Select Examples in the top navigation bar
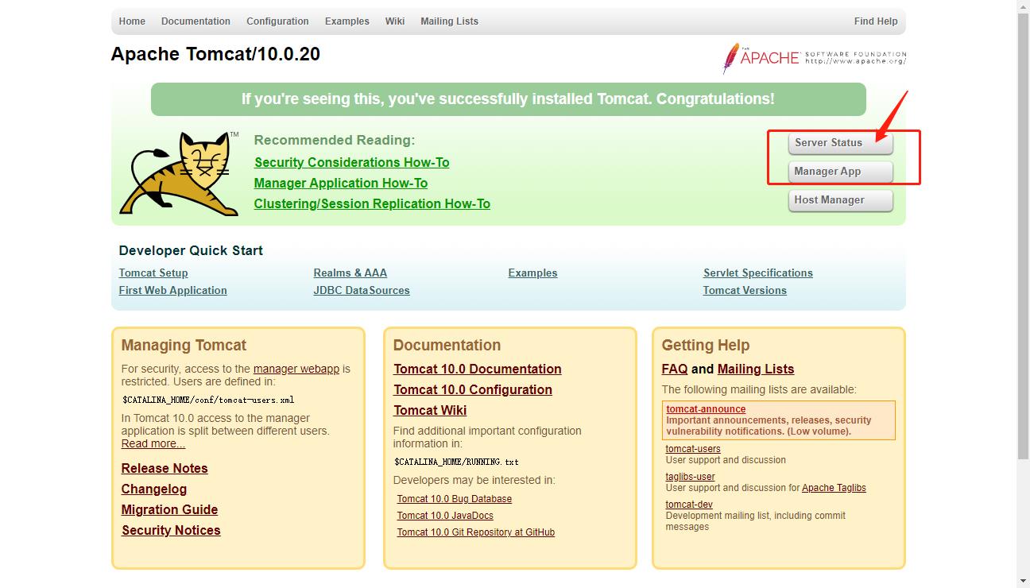Screen dimensions: 1030x588 [x=347, y=21]
